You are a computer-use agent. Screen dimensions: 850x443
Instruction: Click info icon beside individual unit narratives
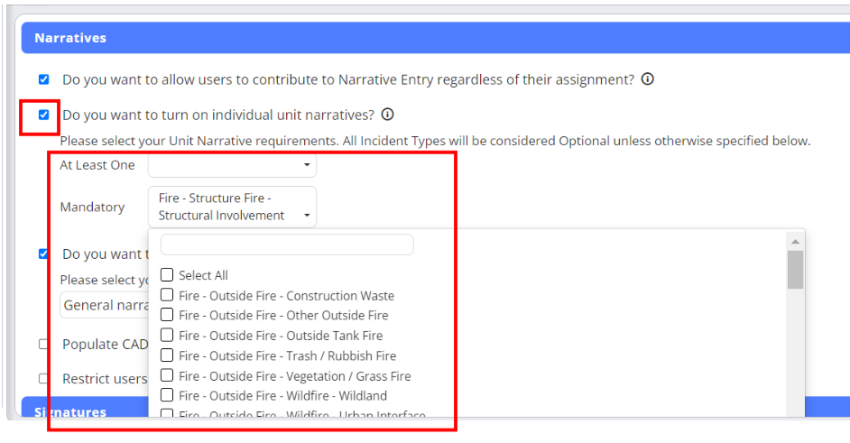point(387,115)
